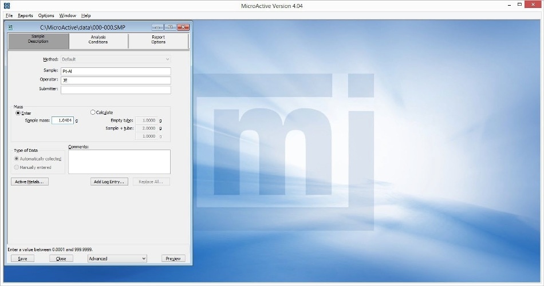The height and width of the screenshot is (286, 544).
Task: Select Automatically collected data type
Action: click(x=16, y=159)
